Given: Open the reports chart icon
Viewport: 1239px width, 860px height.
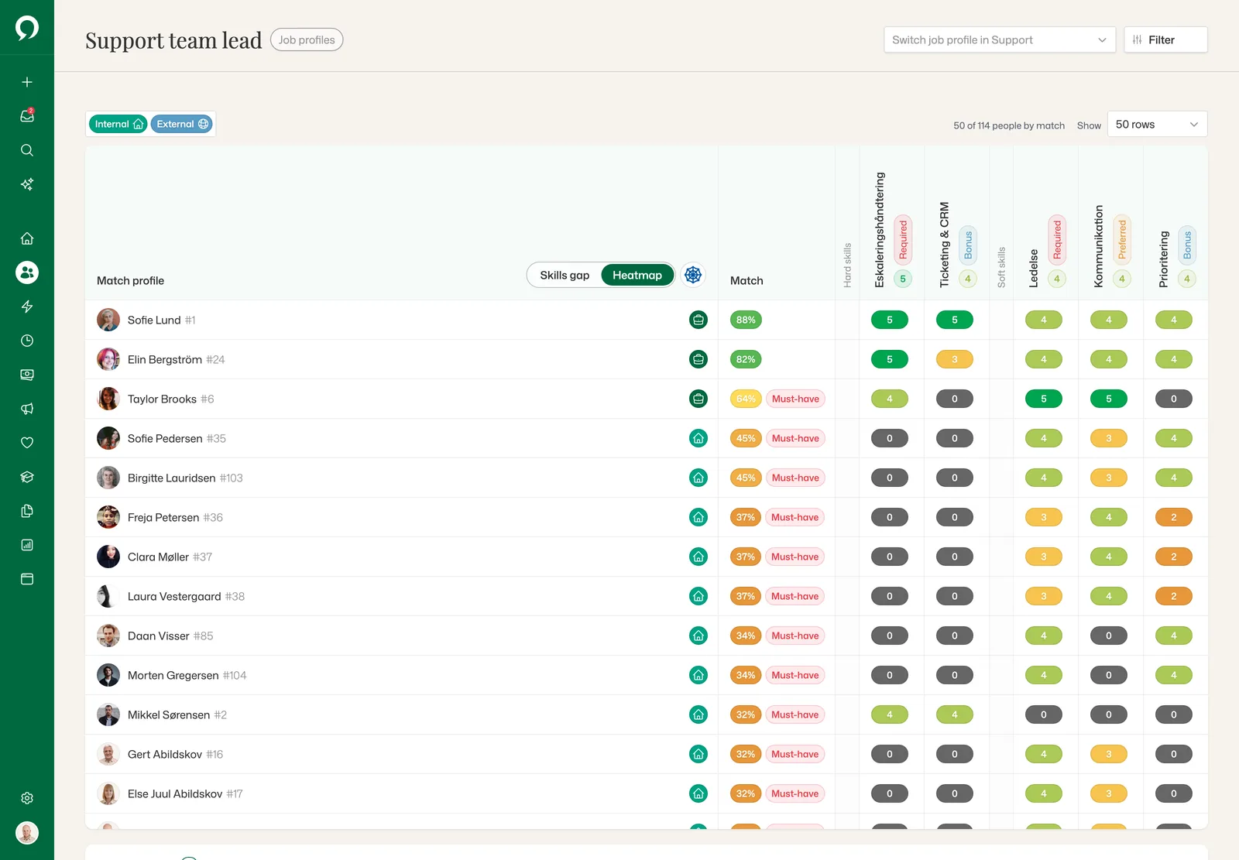Looking at the screenshot, I should tap(27, 545).
